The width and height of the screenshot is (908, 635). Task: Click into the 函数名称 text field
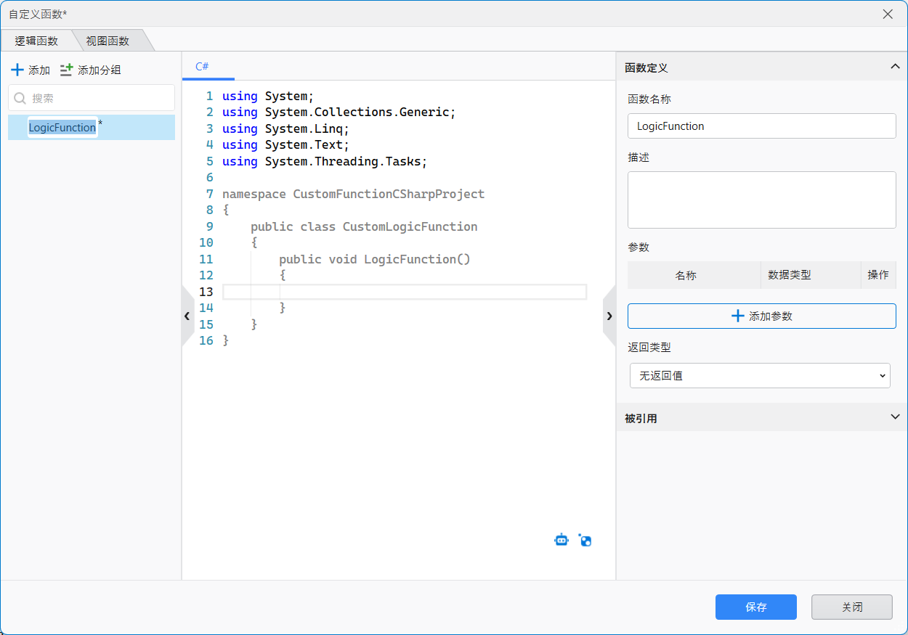(x=761, y=126)
